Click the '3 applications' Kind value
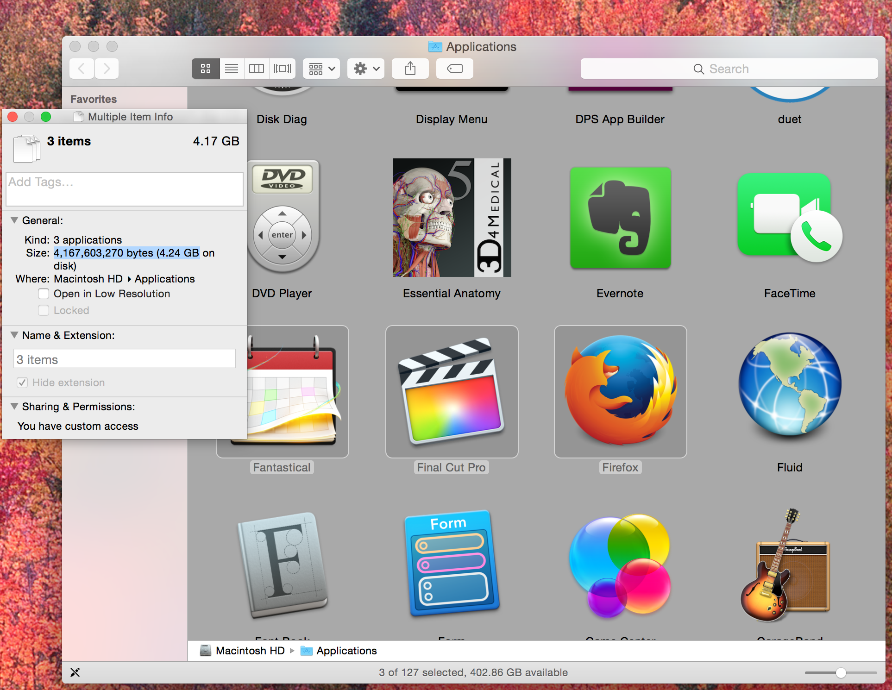Screen dimensions: 892x690 (x=88, y=240)
